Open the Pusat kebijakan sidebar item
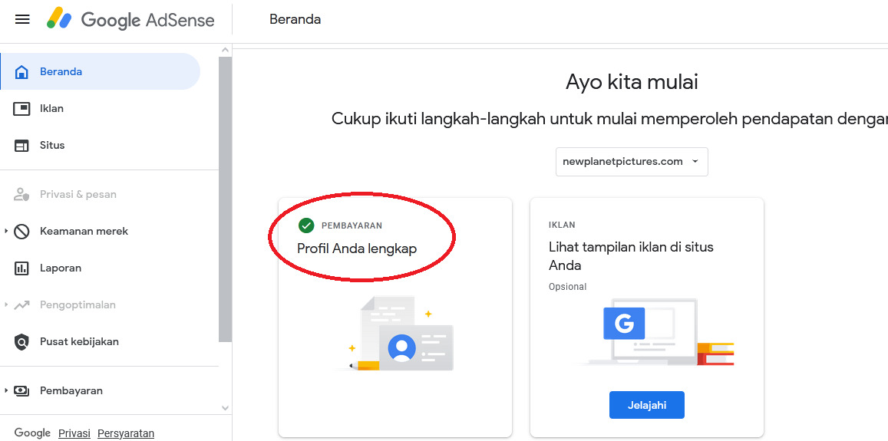This screenshot has width=888, height=441. click(101, 342)
